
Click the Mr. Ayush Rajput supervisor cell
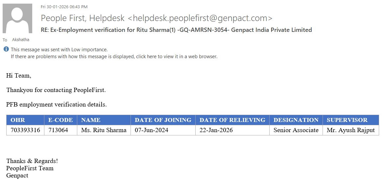click(351, 130)
